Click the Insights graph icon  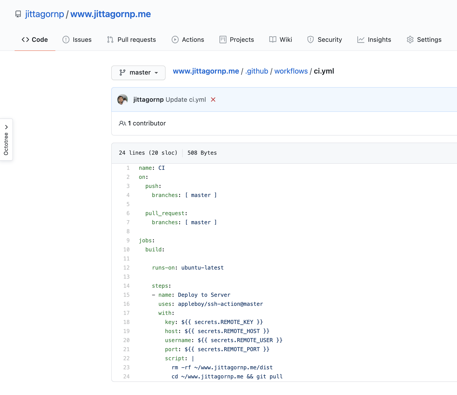[361, 40]
